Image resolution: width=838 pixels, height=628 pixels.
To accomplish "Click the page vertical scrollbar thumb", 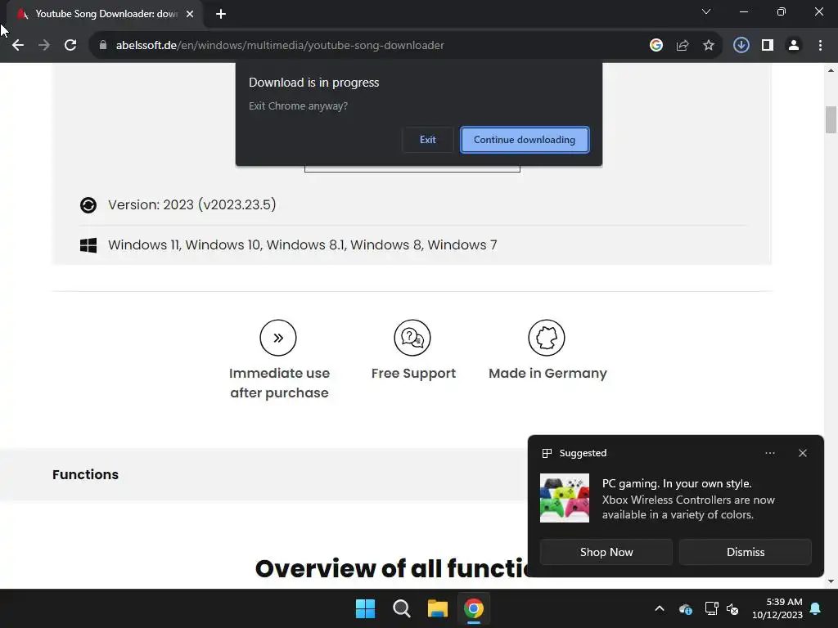I will [831, 119].
